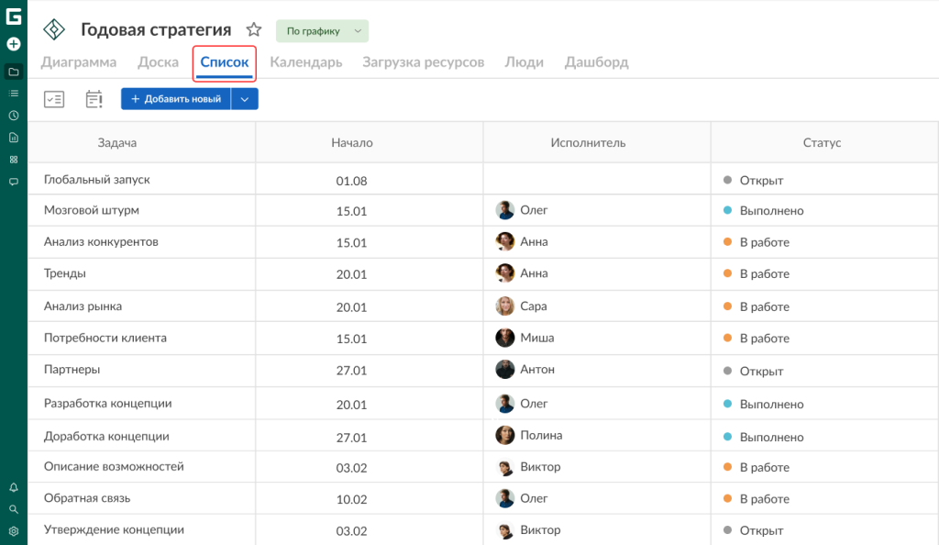This screenshot has width=939, height=545.
Task: Select the Потребности клиента task name
Action: point(105,338)
